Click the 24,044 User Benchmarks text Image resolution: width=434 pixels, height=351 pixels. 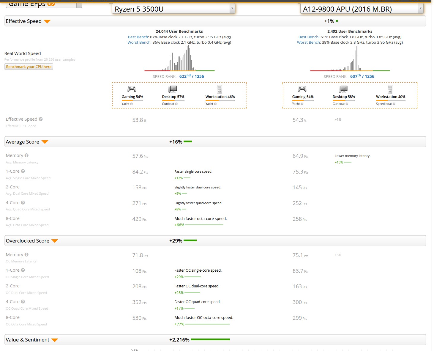coord(179,31)
